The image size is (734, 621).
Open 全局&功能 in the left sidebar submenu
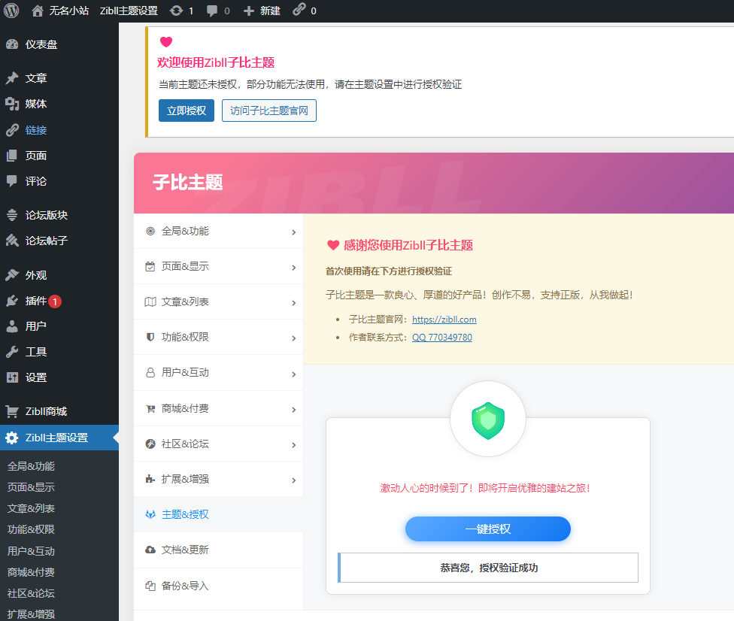click(31, 466)
